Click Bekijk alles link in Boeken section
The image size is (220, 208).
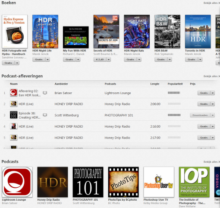(x=211, y=3)
